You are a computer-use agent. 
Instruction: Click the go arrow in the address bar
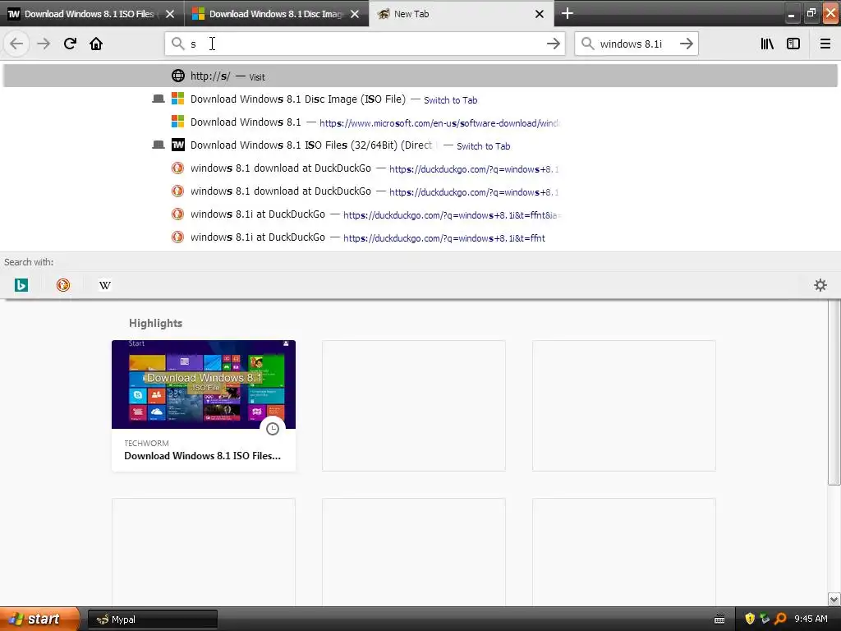553,44
